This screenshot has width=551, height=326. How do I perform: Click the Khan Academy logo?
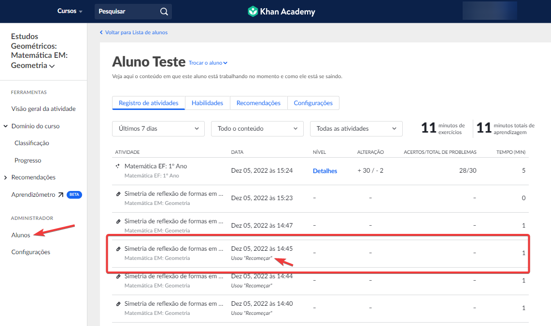pos(282,12)
